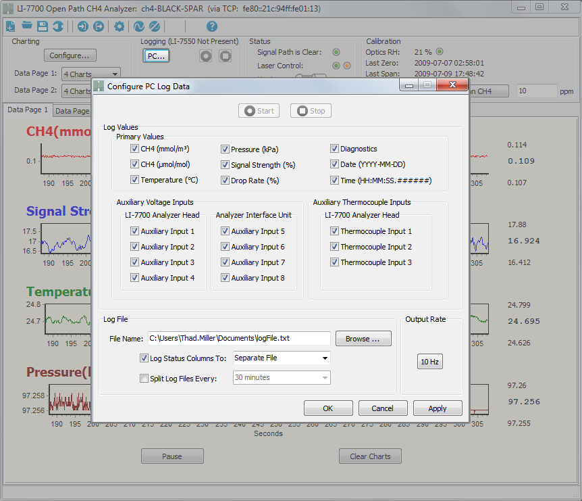Image resolution: width=582 pixels, height=501 pixels.
Task: Enable Split Log Files Every checkbox
Action: (144, 379)
